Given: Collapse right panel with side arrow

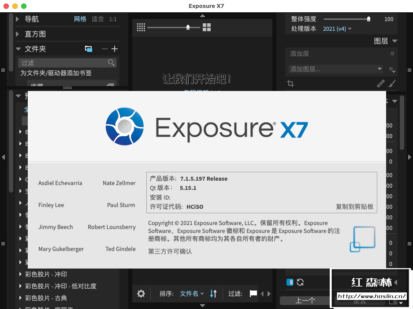Looking at the screenshot, I should pyautogui.click(x=409, y=157).
